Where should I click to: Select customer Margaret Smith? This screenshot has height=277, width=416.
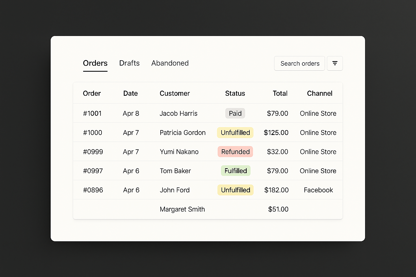pyautogui.click(x=182, y=209)
